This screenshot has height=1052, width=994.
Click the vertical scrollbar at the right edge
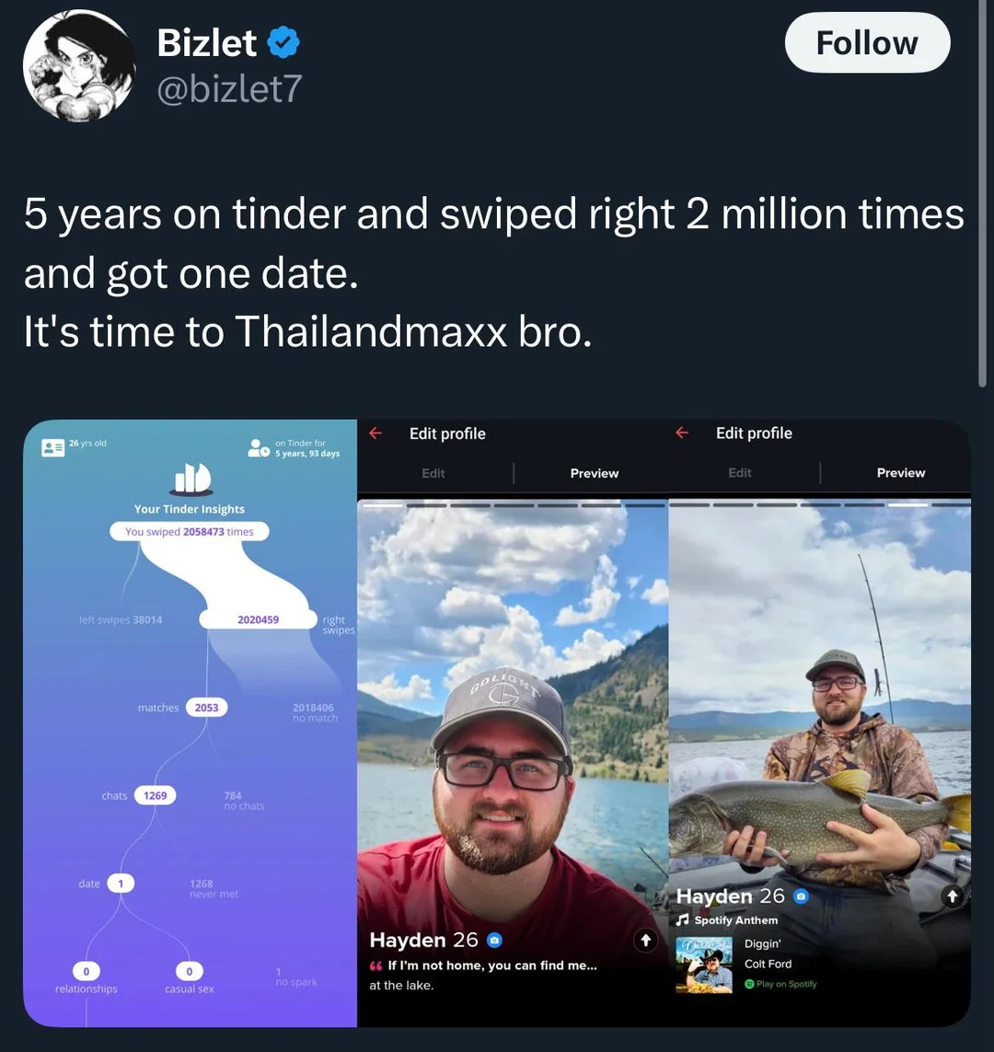[982, 193]
